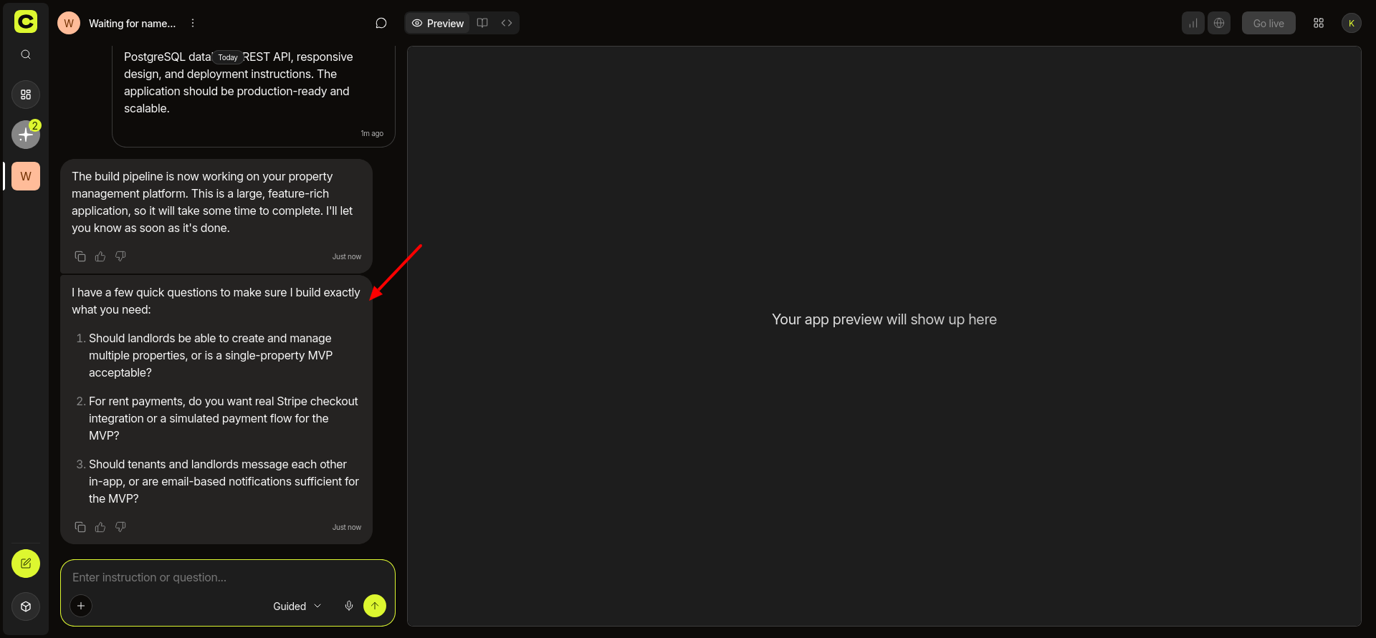Copy the build pipeline message
The height and width of the screenshot is (638, 1376).
click(x=80, y=256)
